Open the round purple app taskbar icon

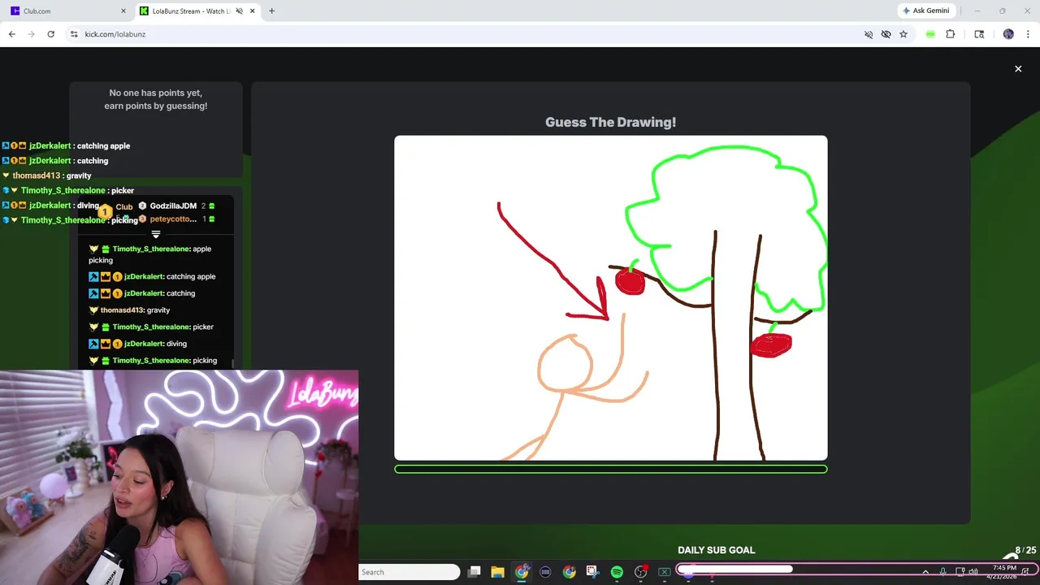click(545, 572)
